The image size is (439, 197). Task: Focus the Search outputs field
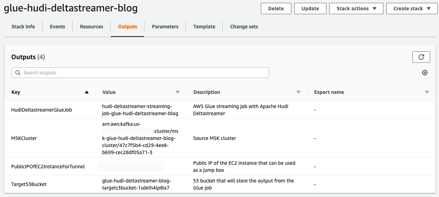tap(142, 73)
